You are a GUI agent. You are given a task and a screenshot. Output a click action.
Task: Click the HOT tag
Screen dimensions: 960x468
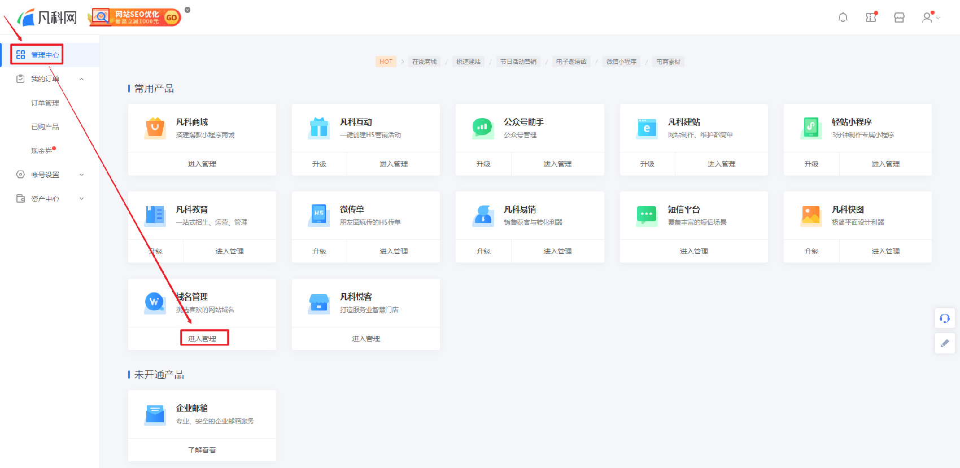pos(386,62)
